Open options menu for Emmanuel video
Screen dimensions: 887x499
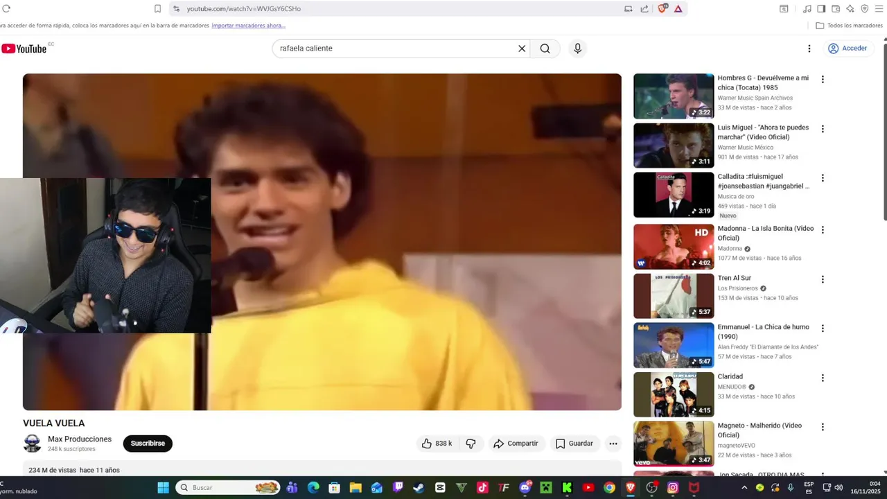[x=823, y=329]
